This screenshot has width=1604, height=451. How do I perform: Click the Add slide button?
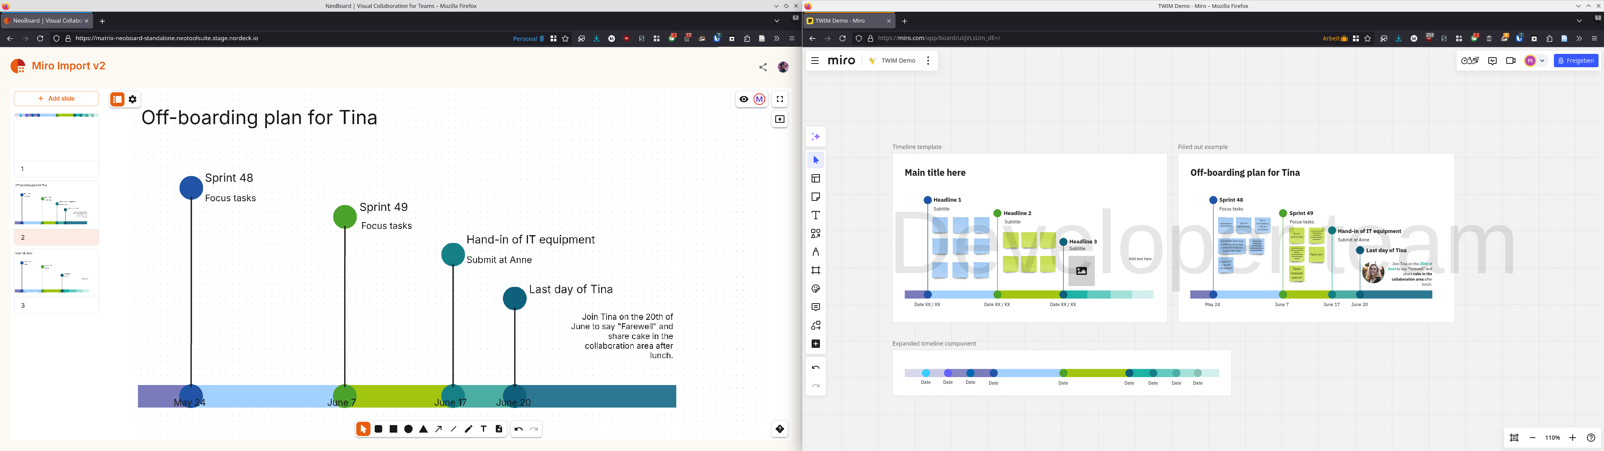pos(56,99)
